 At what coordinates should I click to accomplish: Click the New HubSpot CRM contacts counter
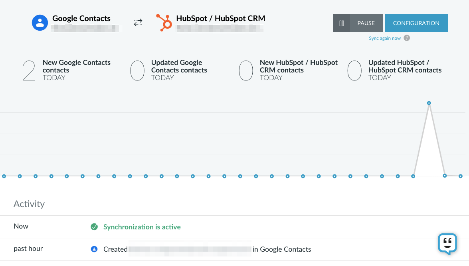(x=288, y=70)
